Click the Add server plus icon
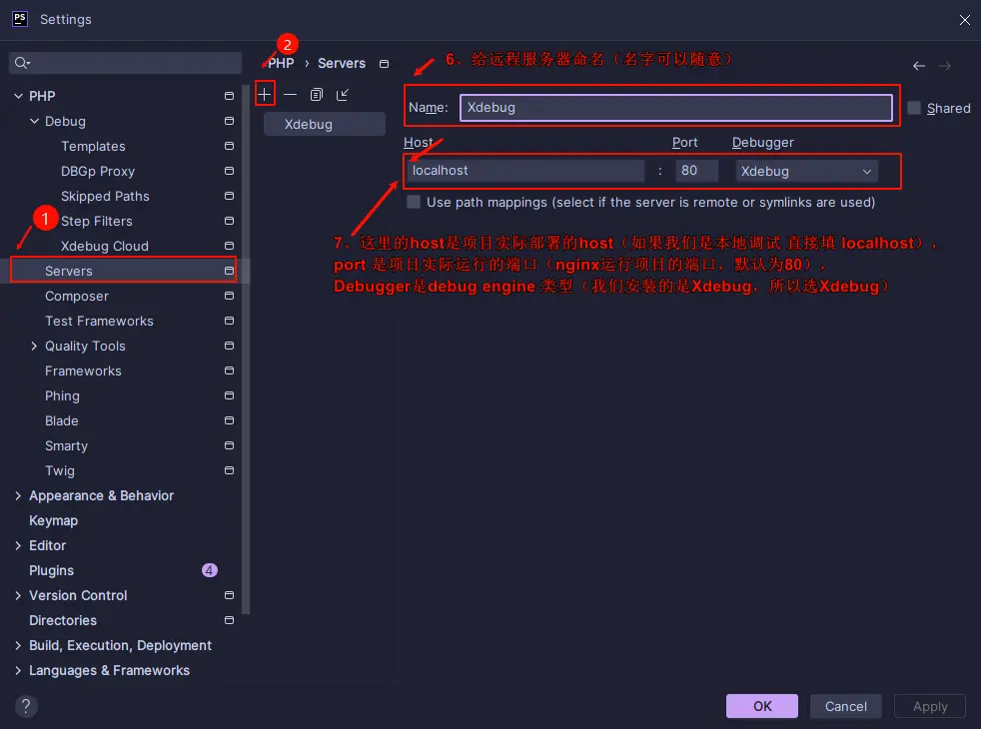Image resolution: width=981 pixels, height=729 pixels. [265, 95]
